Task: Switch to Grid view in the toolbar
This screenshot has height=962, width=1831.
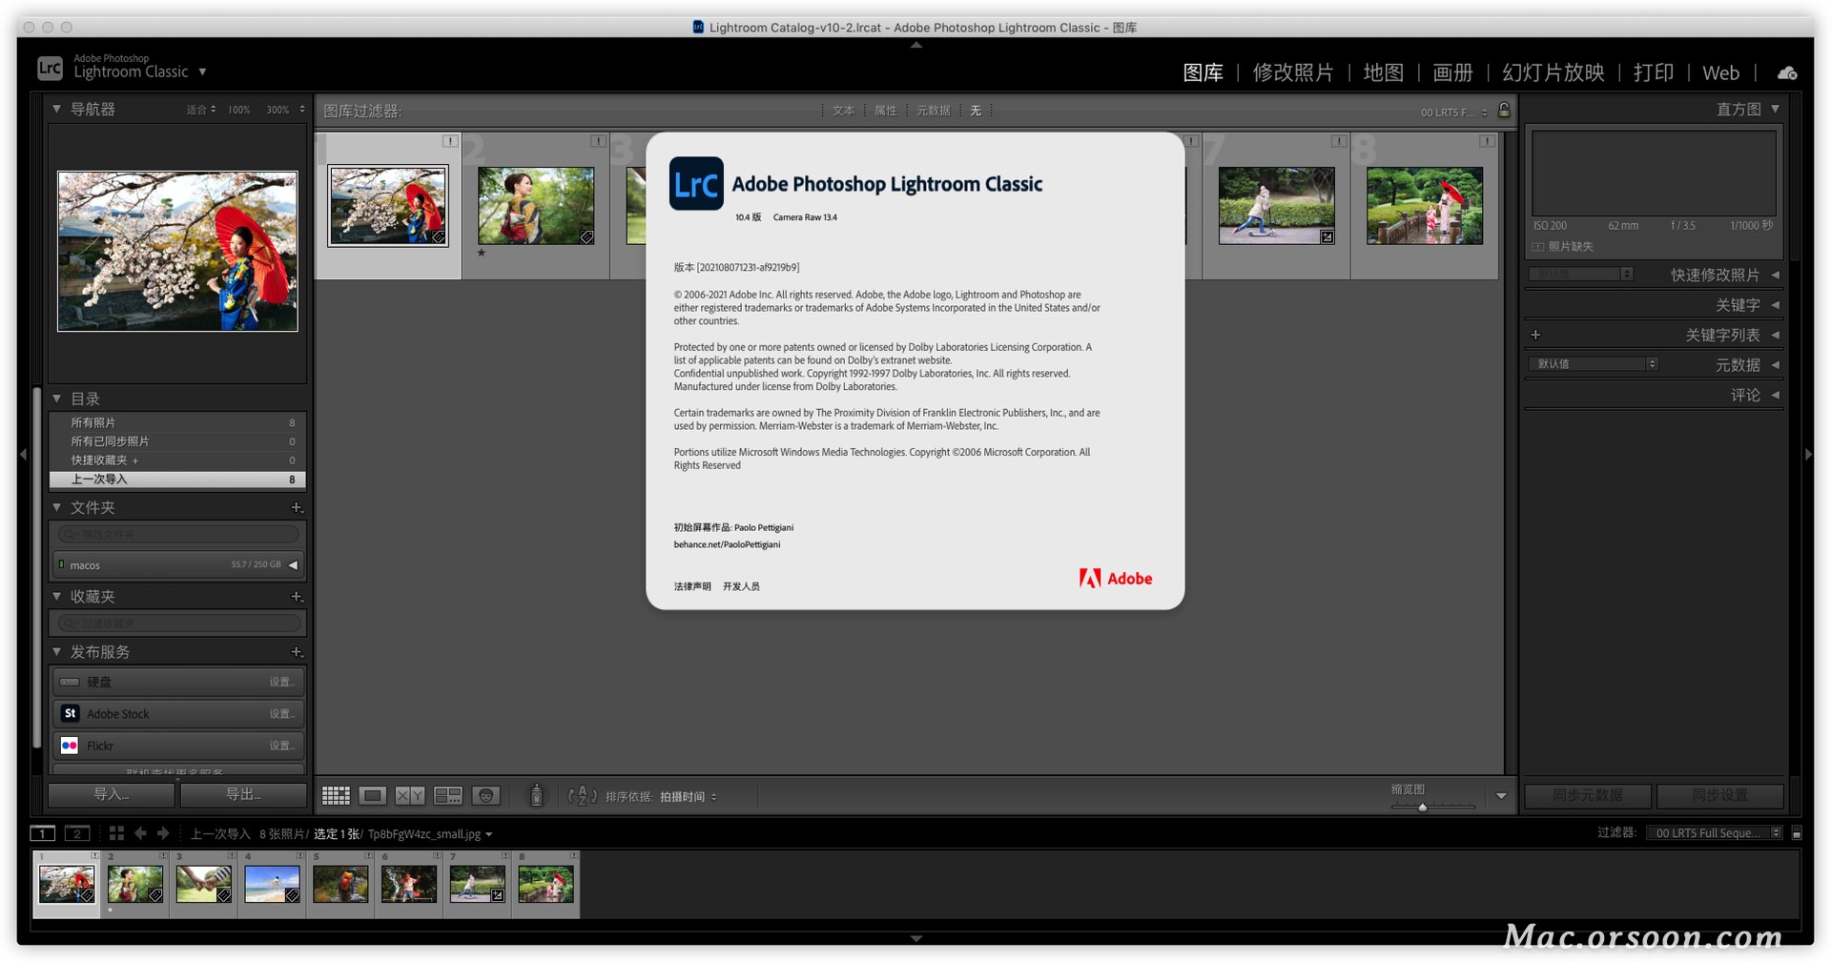Action: point(336,795)
